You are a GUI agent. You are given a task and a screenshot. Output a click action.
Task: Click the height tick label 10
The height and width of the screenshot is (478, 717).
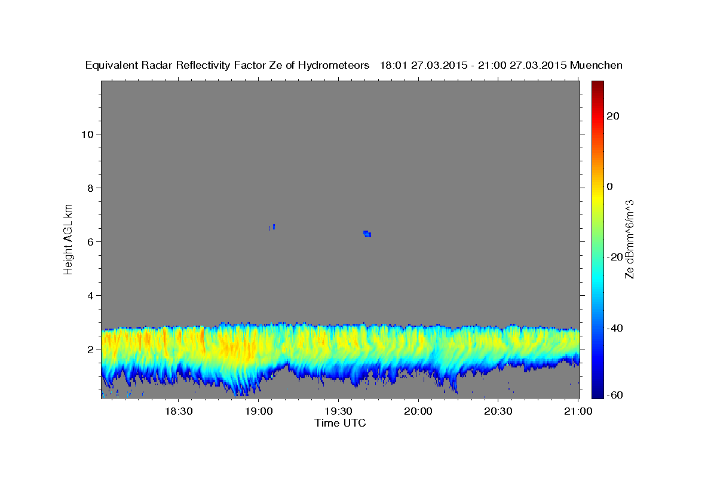tap(87, 134)
